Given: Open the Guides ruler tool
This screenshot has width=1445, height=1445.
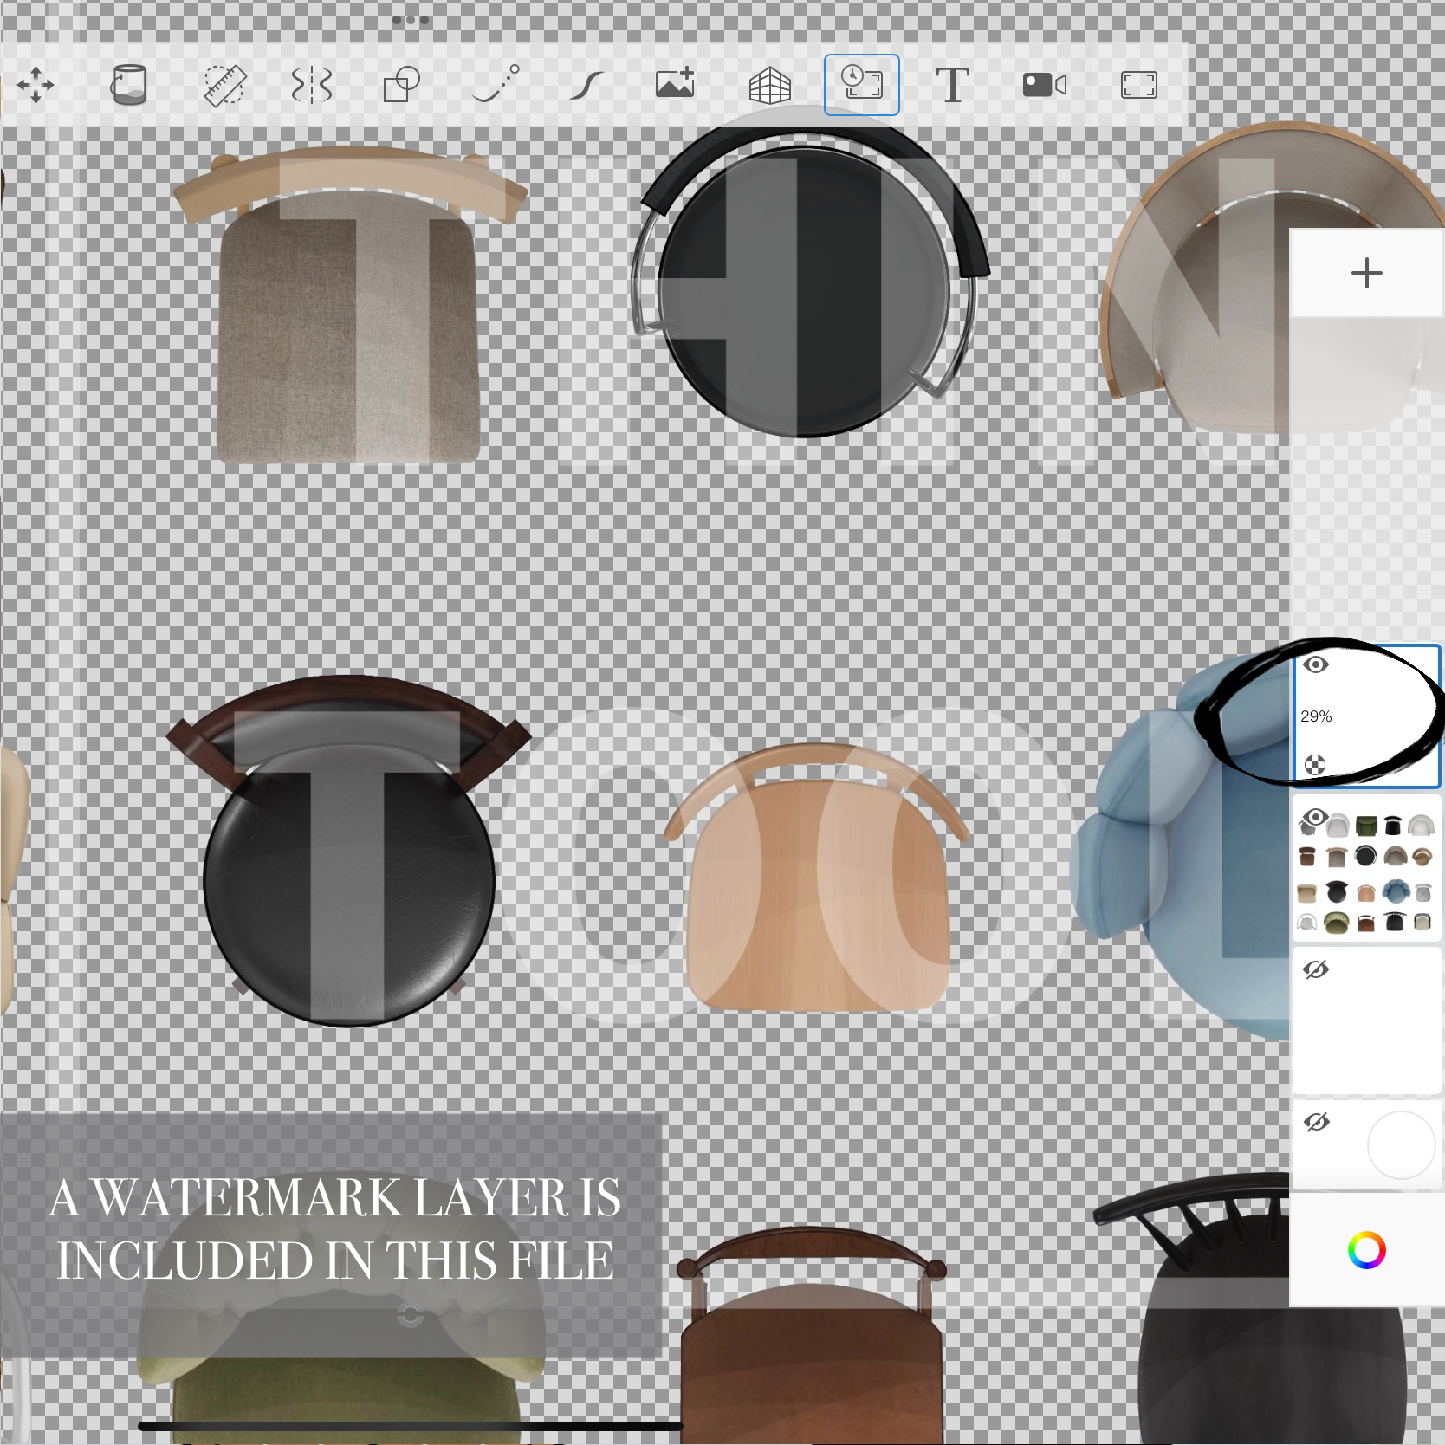Looking at the screenshot, I should [225, 85].
